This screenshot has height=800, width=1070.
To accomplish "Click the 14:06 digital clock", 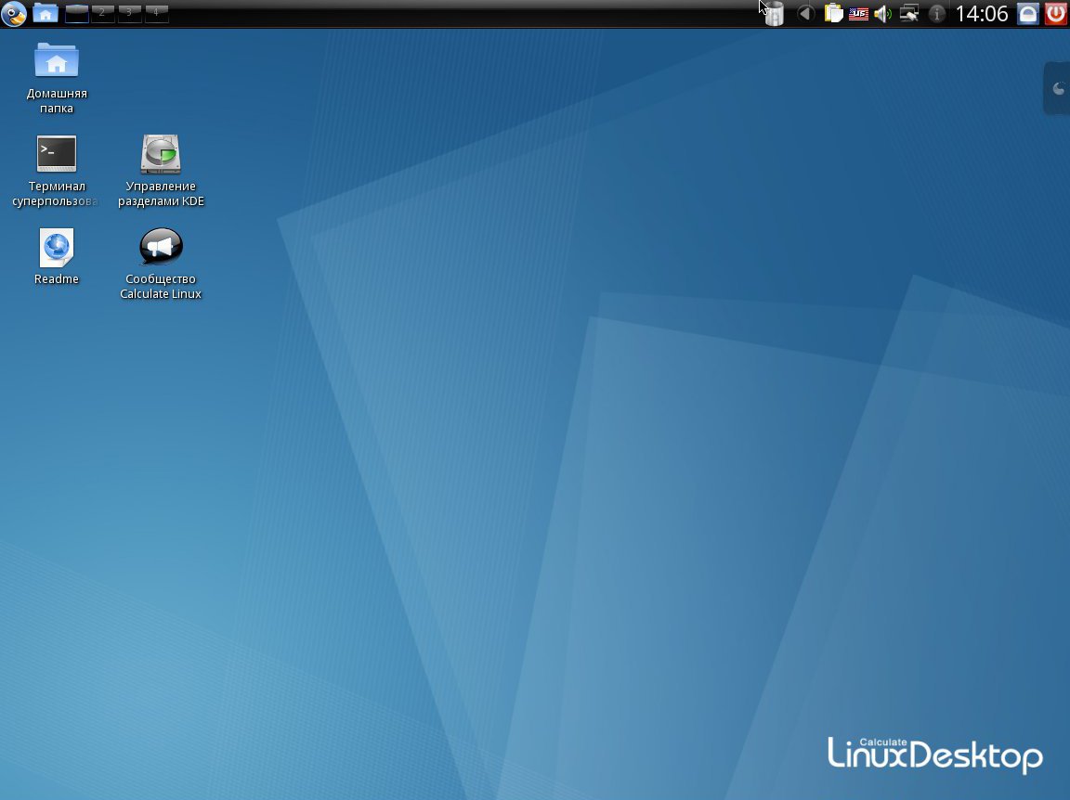I will click(x=982, y=14).
